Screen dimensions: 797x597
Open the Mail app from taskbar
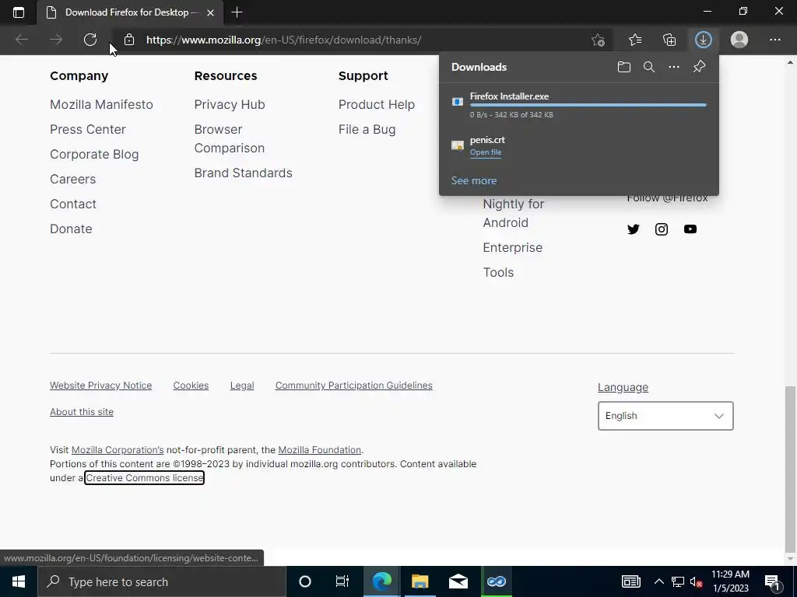[458, 581]
